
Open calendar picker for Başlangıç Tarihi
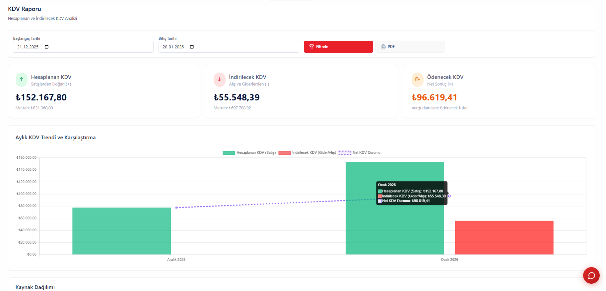coord(47,47)
